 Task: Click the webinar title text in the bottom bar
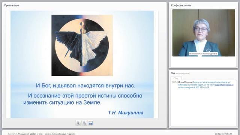[x=42, y=134]
